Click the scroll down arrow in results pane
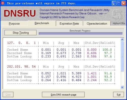The width and height of the screenshot is (127, 100). point(122,87)
